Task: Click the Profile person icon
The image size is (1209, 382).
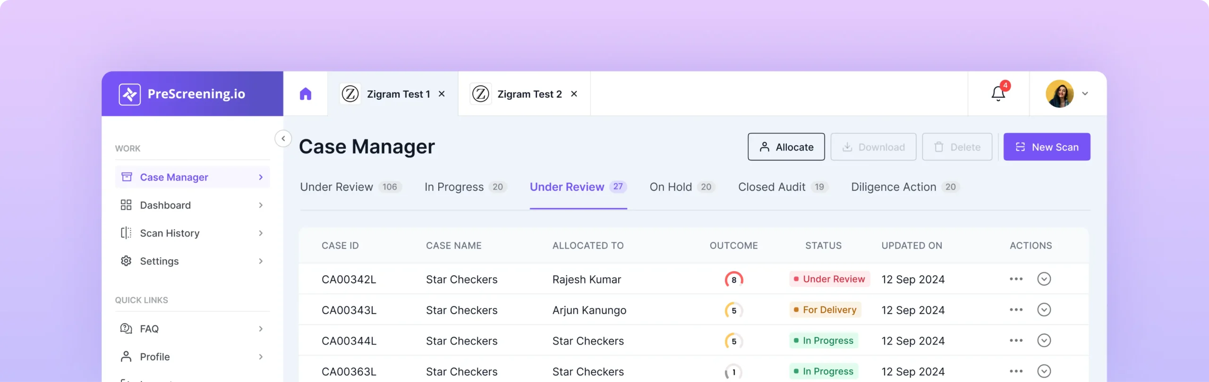Action: coord(126,356)
